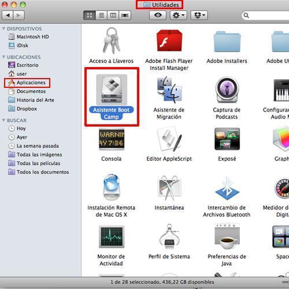The width and height of the screenshot is (289, 289).
Task: Open Adobe Flash Player Install Manager
Action: click(169, 41)
